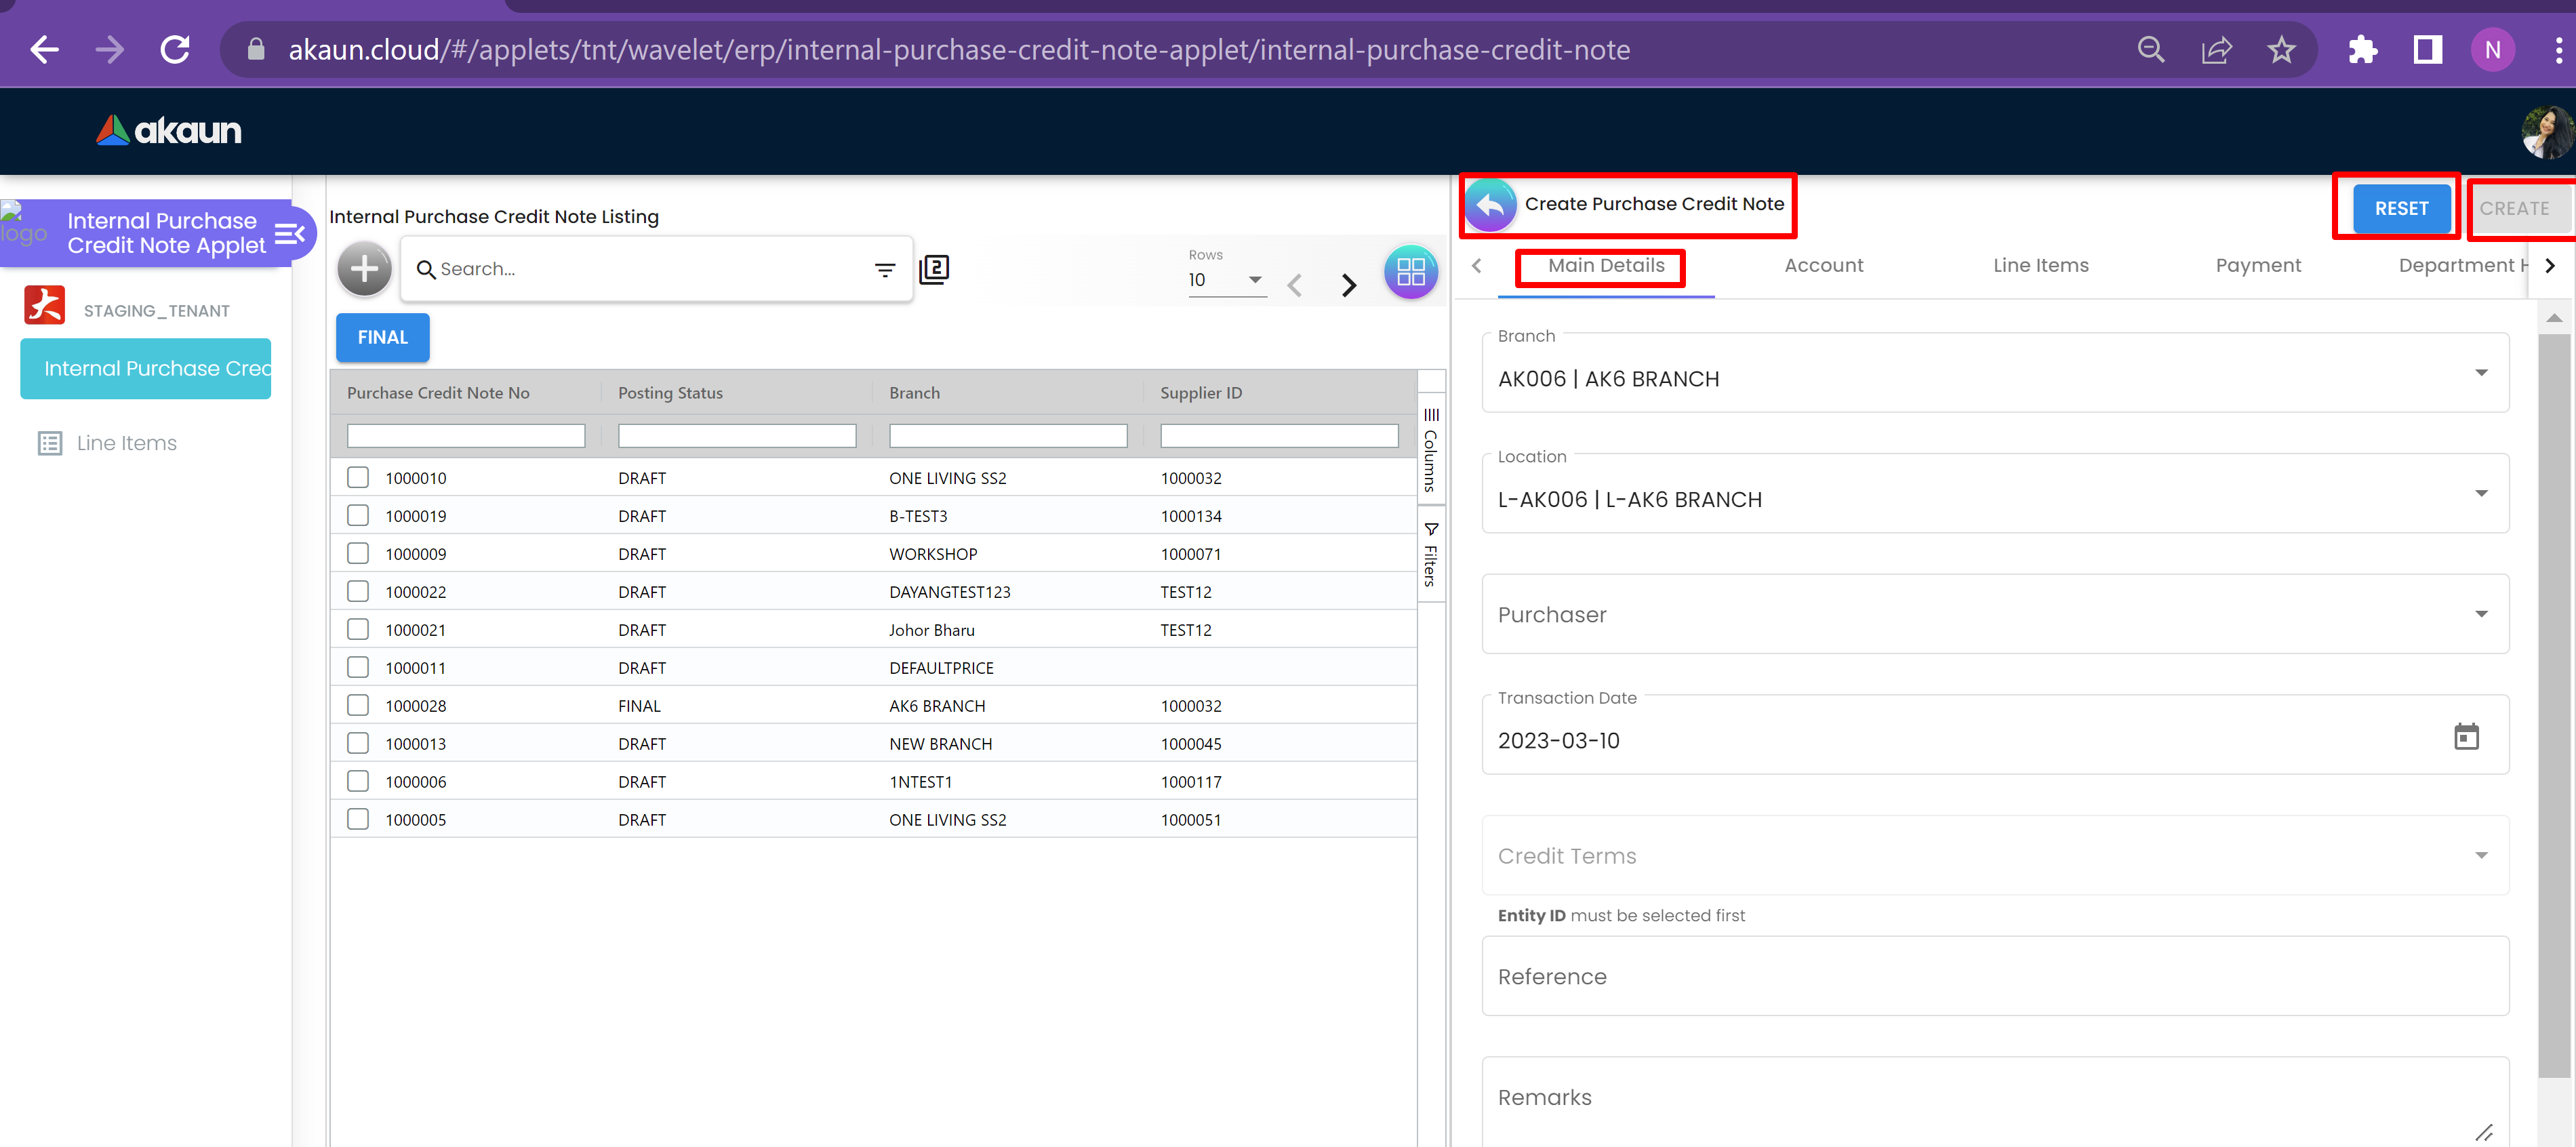Bookmark page with the star icon
The image size is (2576, 1147).
tap(2280, 50)
